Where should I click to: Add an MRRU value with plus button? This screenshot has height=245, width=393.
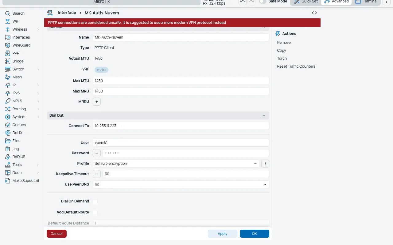pyautogui.click(x=97, y=102)
